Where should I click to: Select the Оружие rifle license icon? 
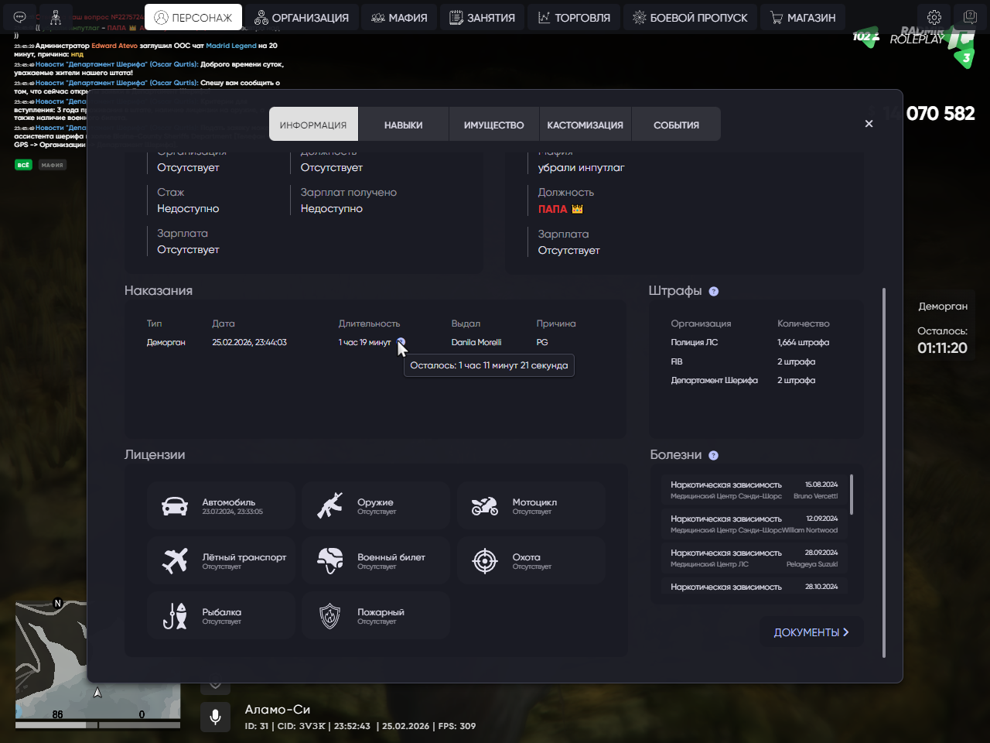coord(330,506)
